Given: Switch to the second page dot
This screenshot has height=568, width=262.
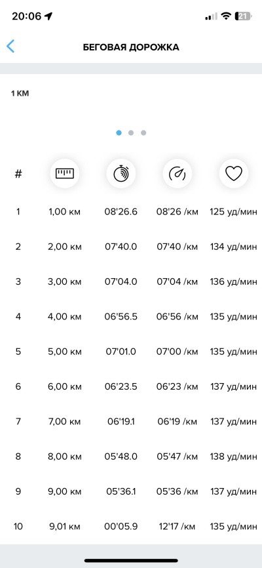Looking at the screenshot, I should point(131,133).
